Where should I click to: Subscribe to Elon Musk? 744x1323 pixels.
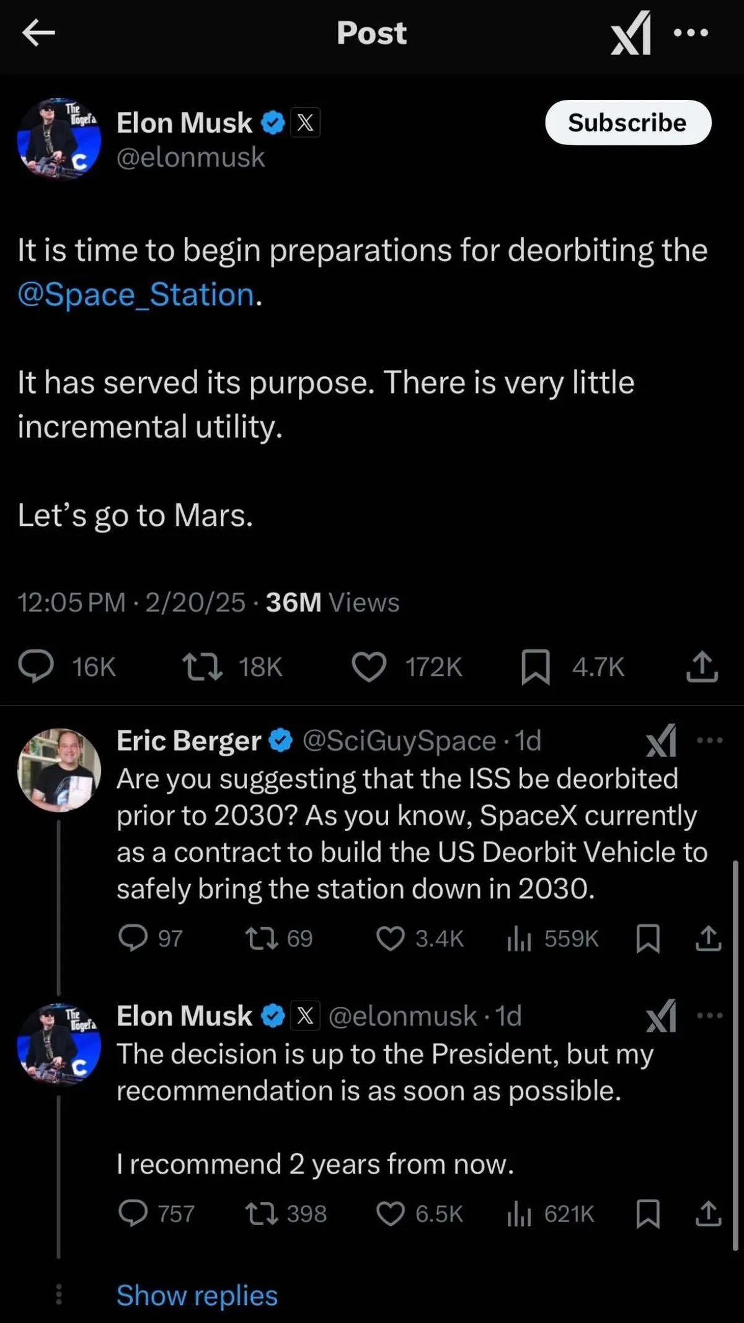coord(627,123)
